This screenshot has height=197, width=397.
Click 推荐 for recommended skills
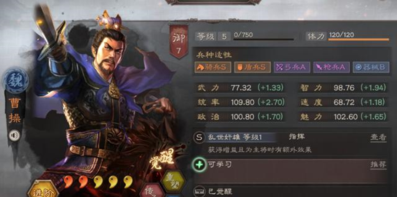pyautogui.click(x=379, y=165)
